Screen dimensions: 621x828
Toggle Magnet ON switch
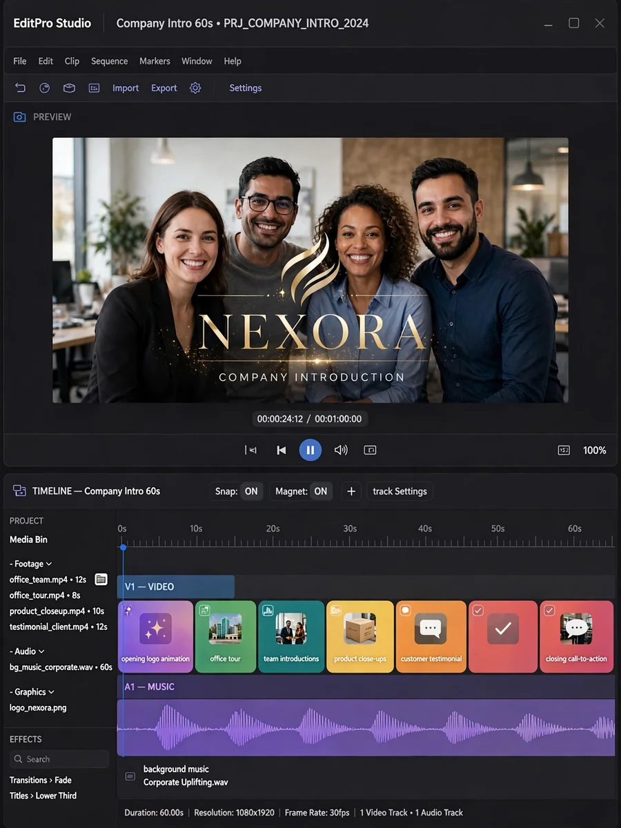(x=321, y=491)
